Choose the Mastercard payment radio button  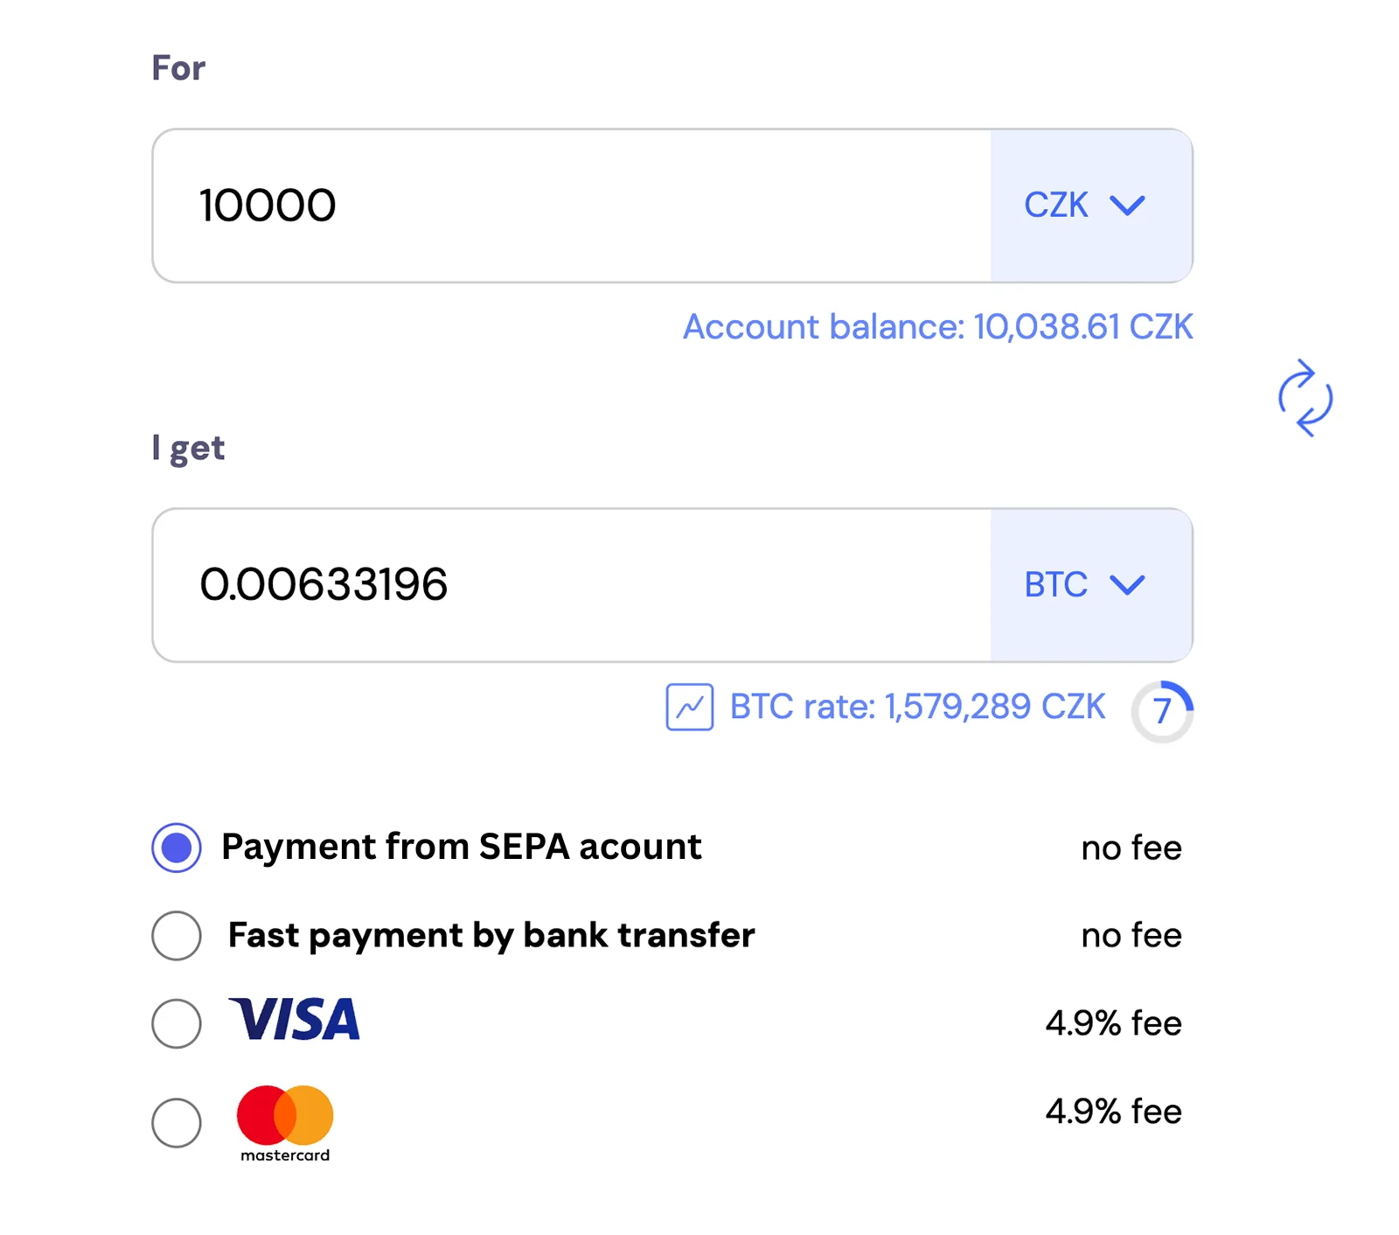coord(177,1122)
